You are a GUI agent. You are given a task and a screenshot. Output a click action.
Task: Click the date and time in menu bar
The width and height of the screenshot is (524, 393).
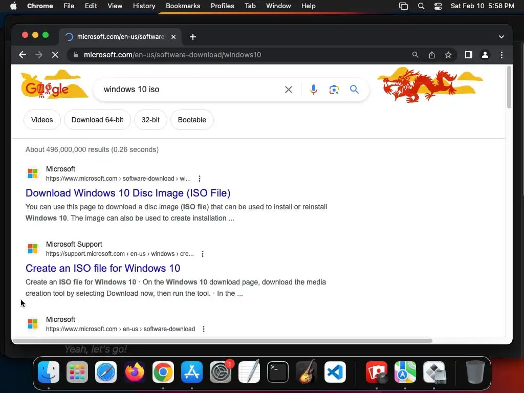pos(482,6)
